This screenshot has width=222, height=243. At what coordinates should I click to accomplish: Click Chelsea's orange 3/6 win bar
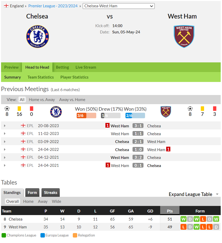[86, 115]
